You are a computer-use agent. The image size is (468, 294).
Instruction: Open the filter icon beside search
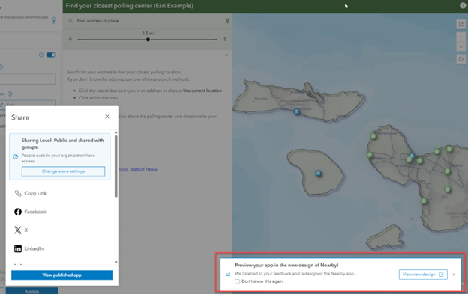(x=227, y=21)
